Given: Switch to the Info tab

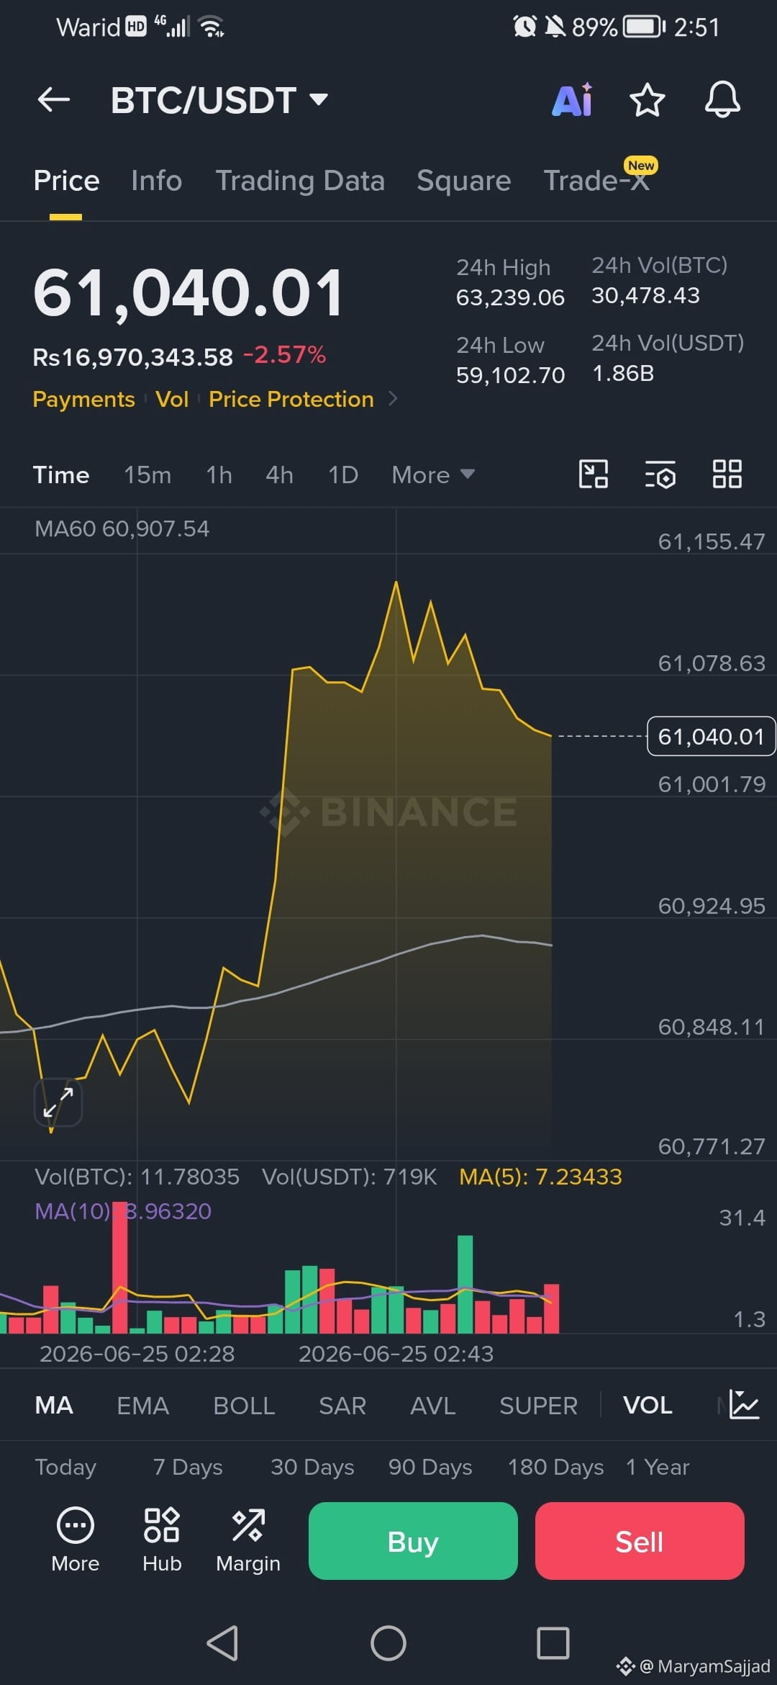Looking at the screenshot, I should 156,181.
